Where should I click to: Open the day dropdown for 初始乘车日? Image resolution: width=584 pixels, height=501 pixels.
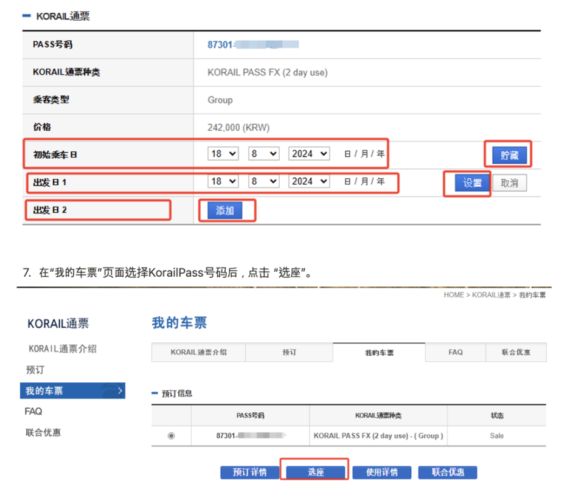tap(223, 154)
